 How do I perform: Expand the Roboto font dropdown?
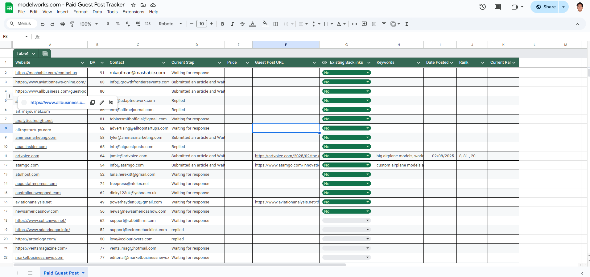(170, 24)
